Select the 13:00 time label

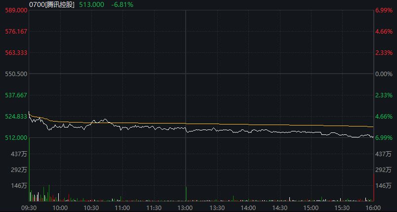tap(186, 208)
